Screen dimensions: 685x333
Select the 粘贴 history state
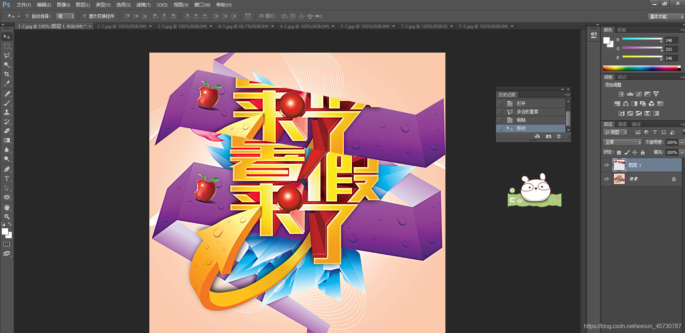531,120
